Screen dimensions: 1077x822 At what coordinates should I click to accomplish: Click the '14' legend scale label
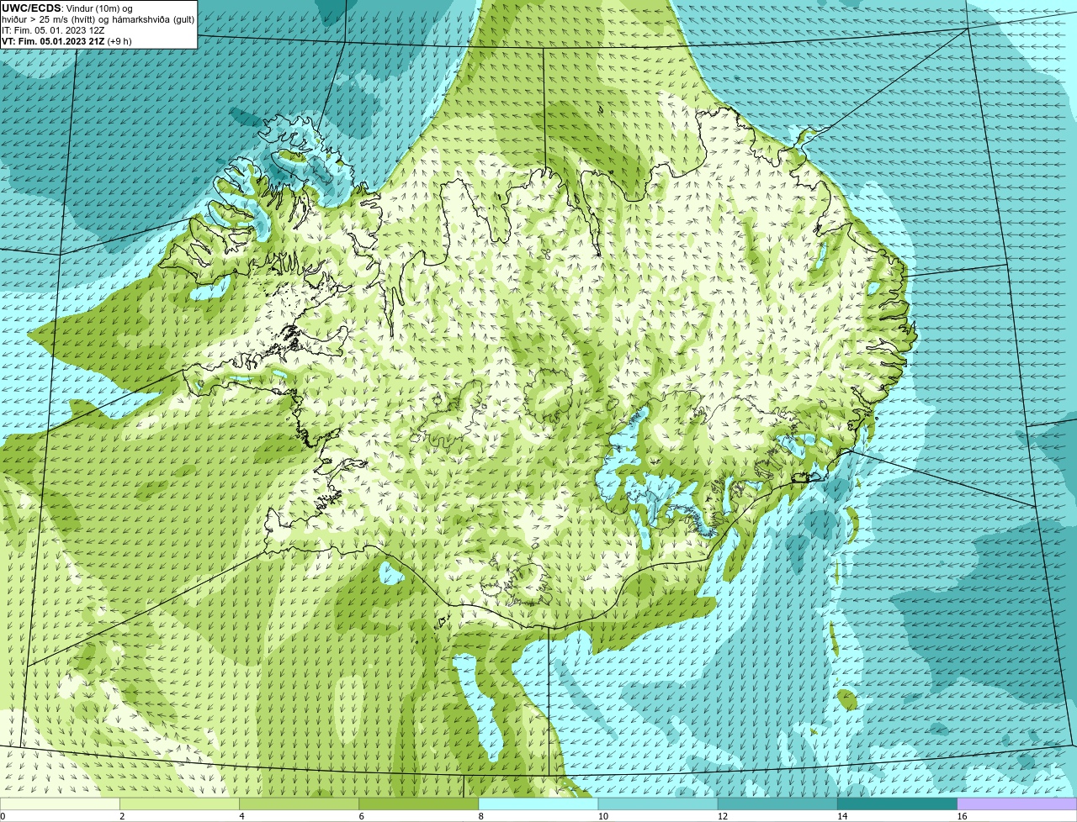pyautogui.click(x=841, y=816)
